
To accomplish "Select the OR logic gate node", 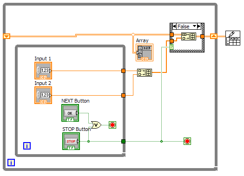I will point(96,125).
